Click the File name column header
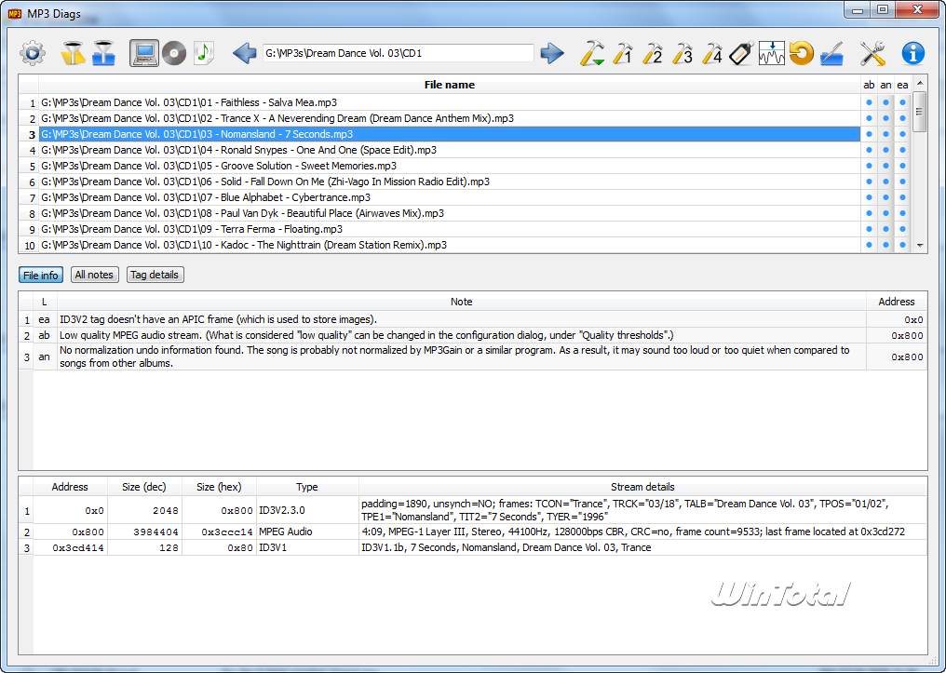 pos(450,85)
